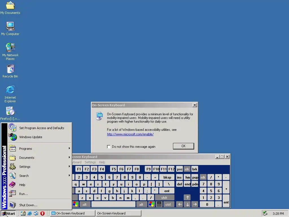Expand the Documents submenu

pos(40,158)
